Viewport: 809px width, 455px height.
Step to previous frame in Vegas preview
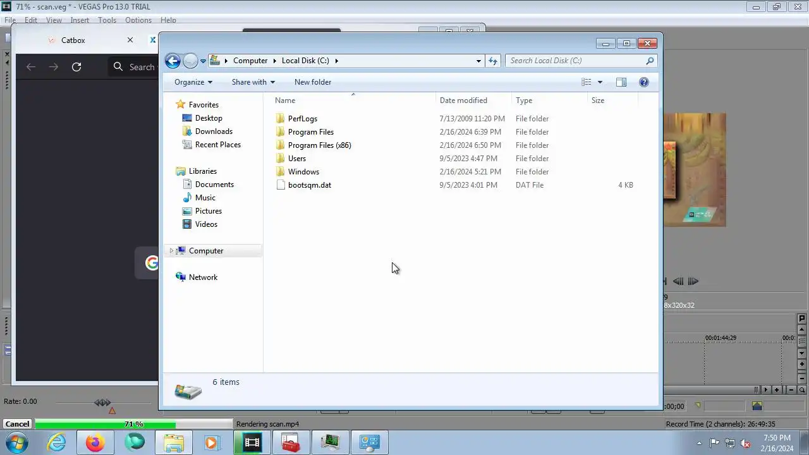coord(679,281)
